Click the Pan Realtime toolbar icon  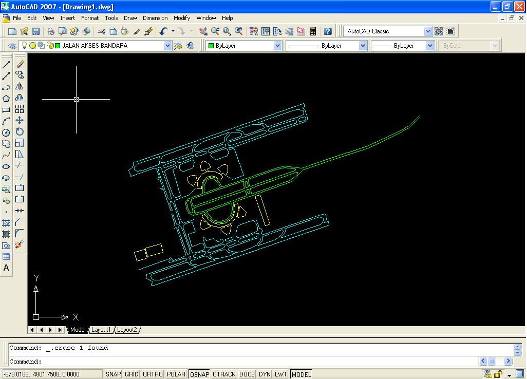pos(204,31)
